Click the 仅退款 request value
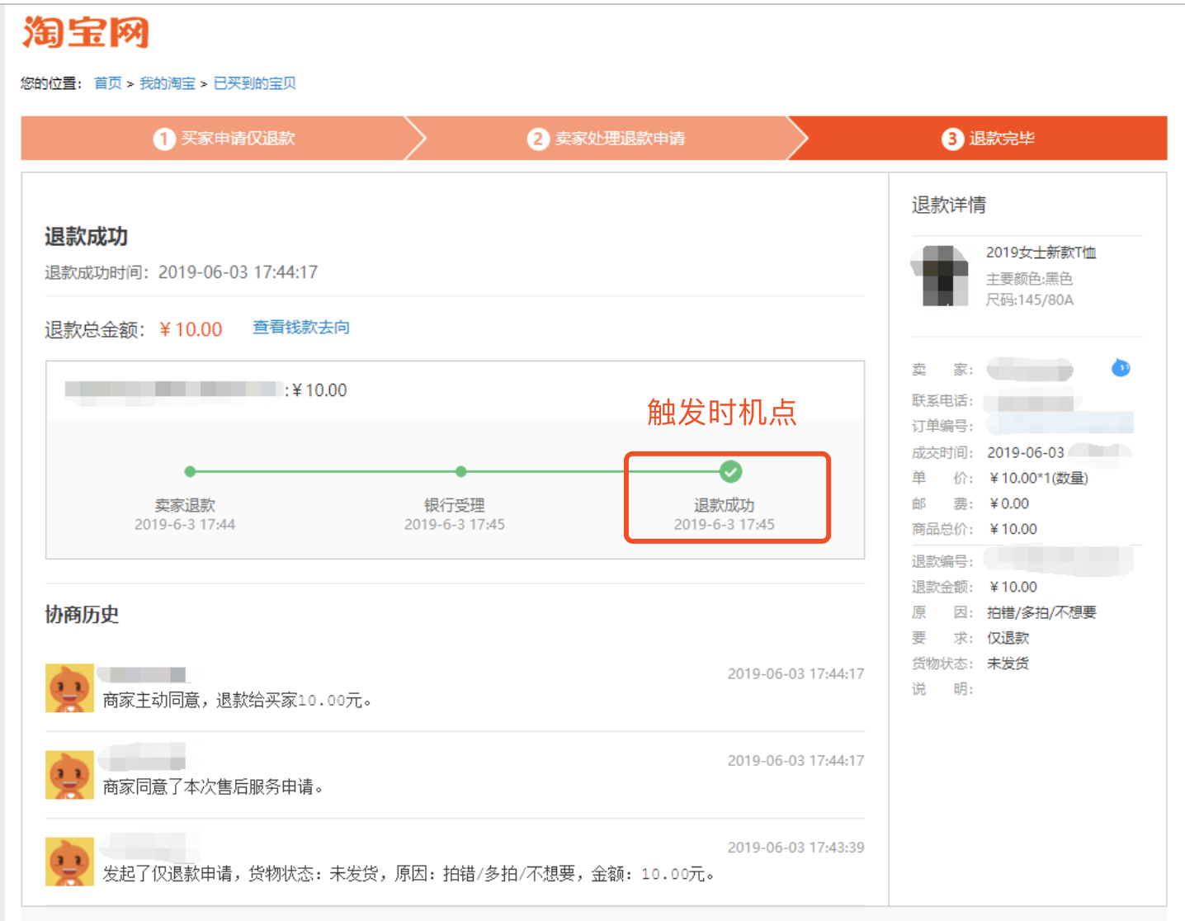 point(1008,638)
